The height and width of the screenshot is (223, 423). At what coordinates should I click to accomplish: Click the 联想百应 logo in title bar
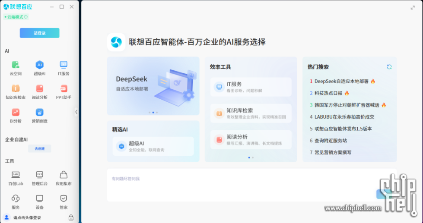18,7
